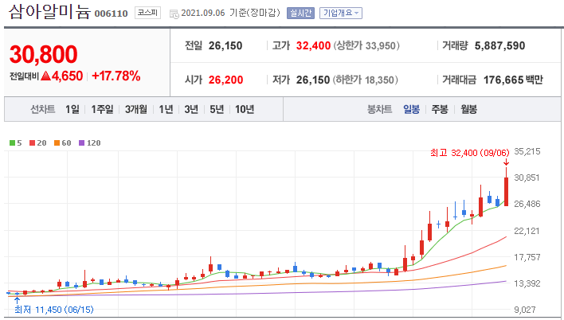
Task: Switch to 일봉 daily candle chart
Action: click(412, 109)
